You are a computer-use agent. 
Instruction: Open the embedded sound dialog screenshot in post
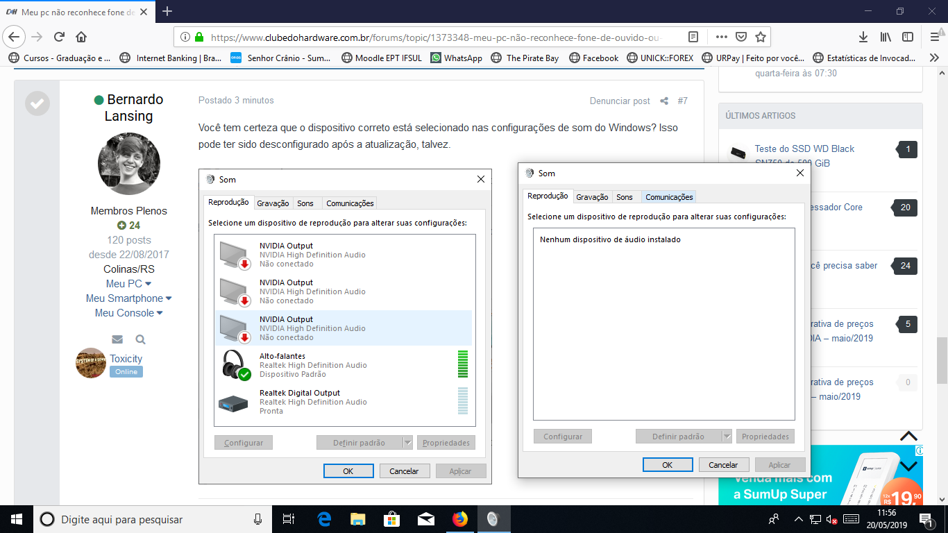pos(345,326)
